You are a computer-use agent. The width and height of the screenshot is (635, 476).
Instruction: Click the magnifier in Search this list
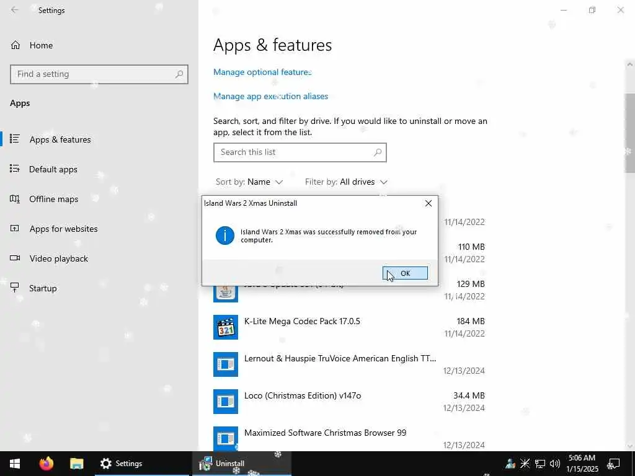point(377,152)
